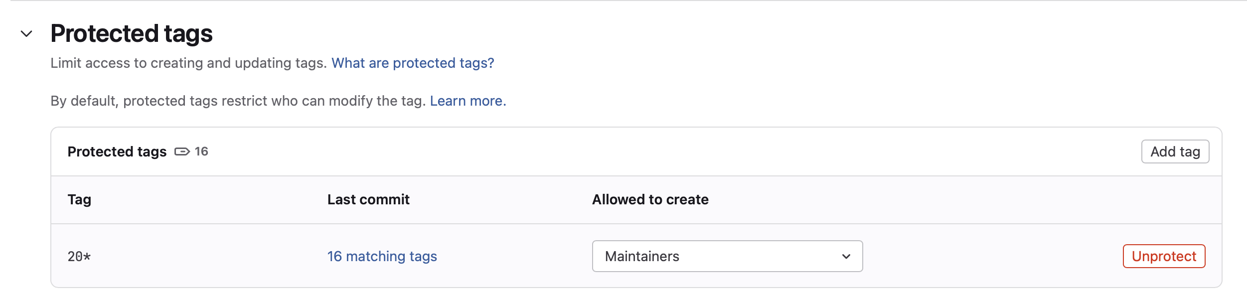Screen dimensions: 1247x302
Task: Select the "20*" tag pattern text
Action: point(79,257)
